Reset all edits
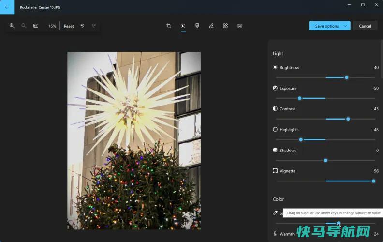This screenshot has height=242, width=383. coord(69,26)
